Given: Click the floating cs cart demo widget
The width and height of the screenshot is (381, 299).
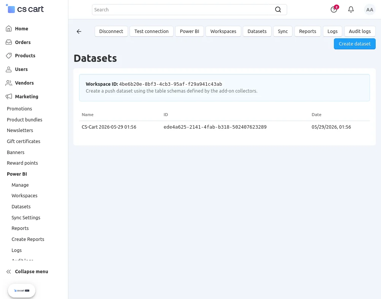Looking at the screenshot, I should click(x=22, y=291).
